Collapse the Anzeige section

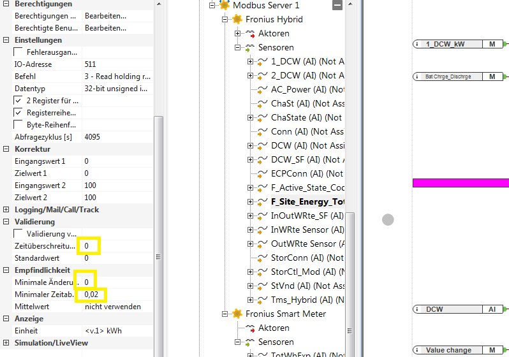pyautogui.click(x=6, y=319)
